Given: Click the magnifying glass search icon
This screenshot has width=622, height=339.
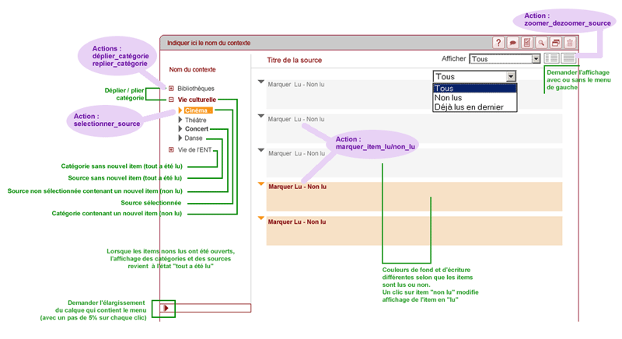Looking at the screenshot, I should 541,43.
